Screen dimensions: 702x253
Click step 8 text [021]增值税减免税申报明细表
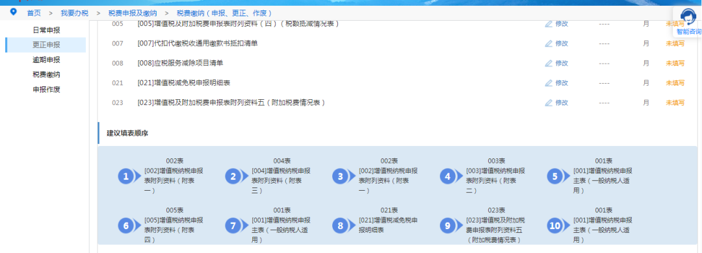click(x=388, y=225)
